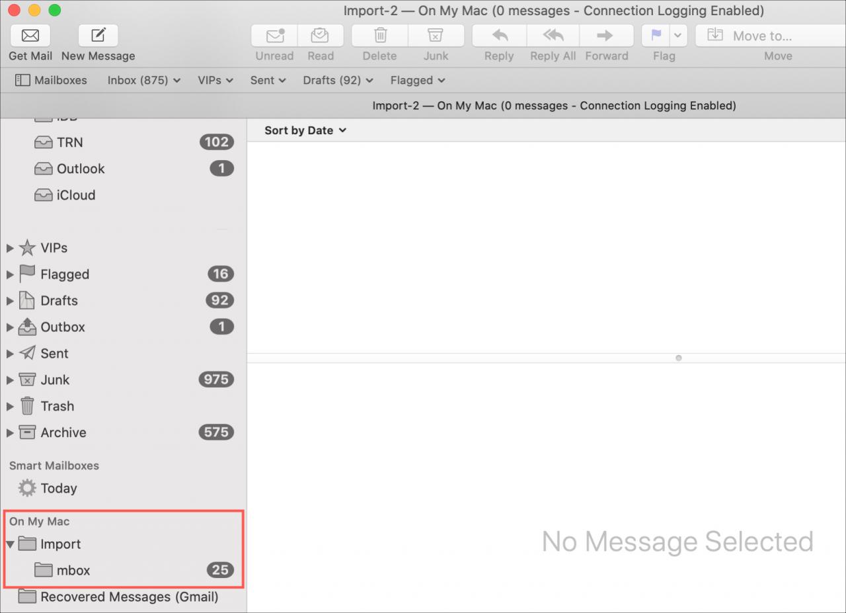Minimize the Mail window

point(34,11)
